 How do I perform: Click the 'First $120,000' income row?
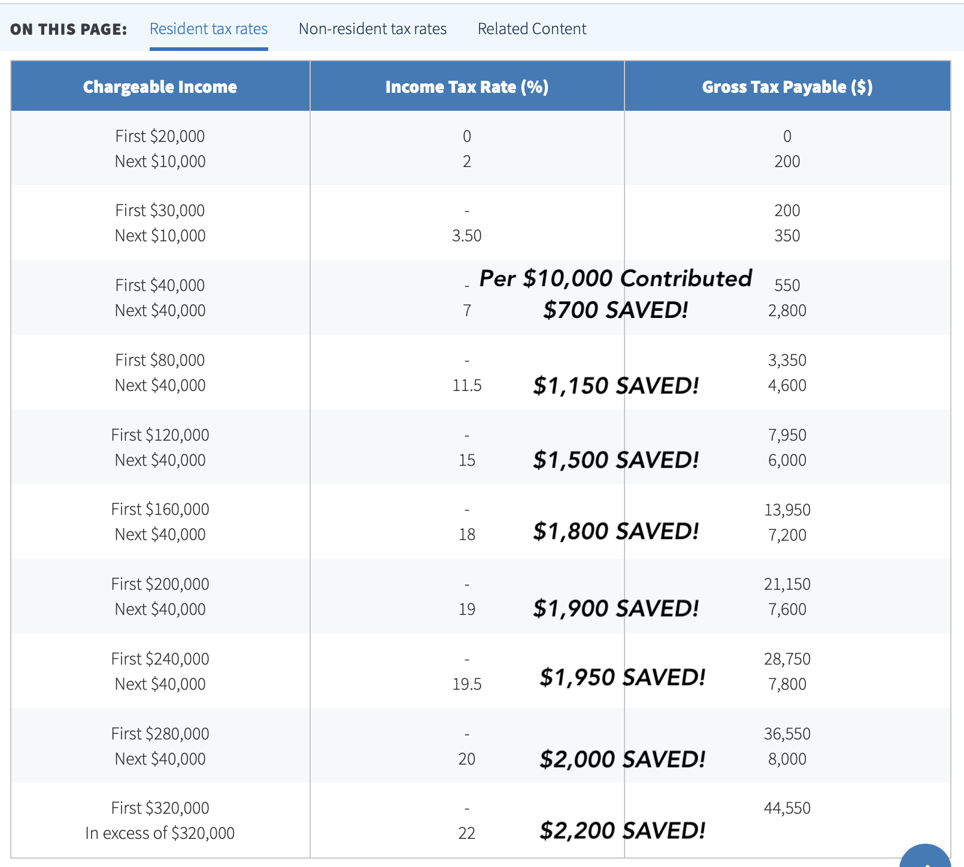pyautogui.click(x=160, y=435)
